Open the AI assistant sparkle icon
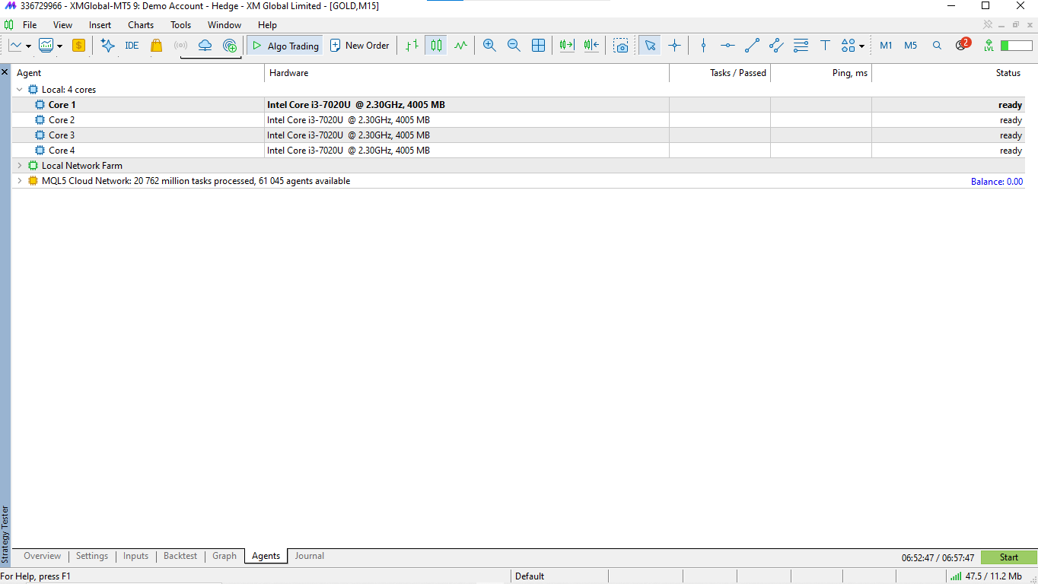 108,46
